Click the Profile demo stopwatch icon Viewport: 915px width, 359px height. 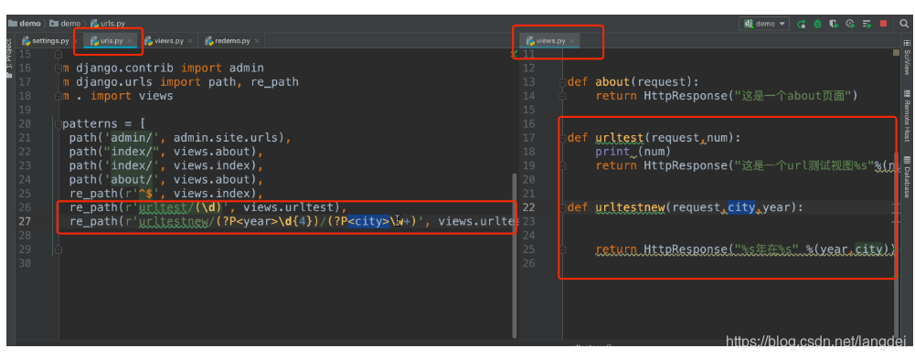coord(850,24)
